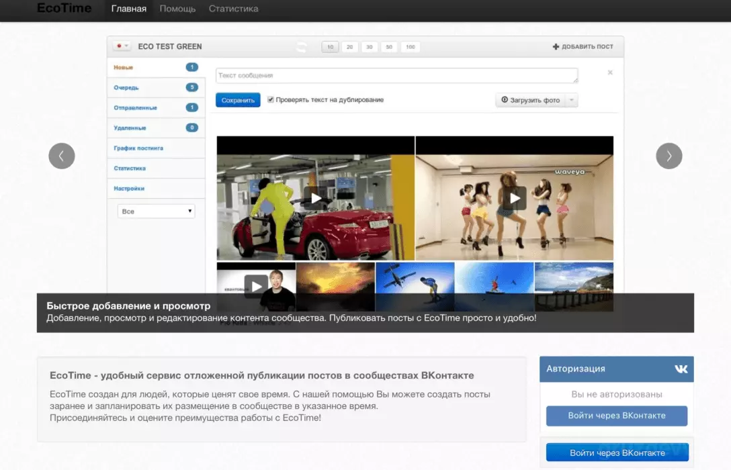Image resolution: width=731 pixels, height=470 pixels.
Task: Click Сохранить button
Action: pyautogui.click(x=238, y=99)
